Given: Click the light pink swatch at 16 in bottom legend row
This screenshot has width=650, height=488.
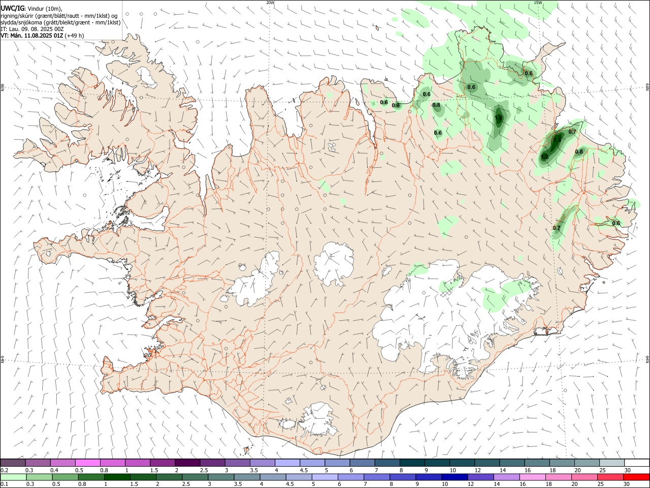Looking at the screenshot, I should [532, 477].
